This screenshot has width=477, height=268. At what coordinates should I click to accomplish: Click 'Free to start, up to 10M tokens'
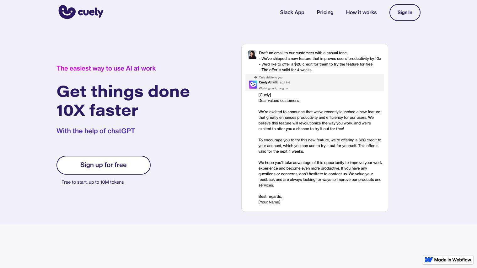point(93,182)
